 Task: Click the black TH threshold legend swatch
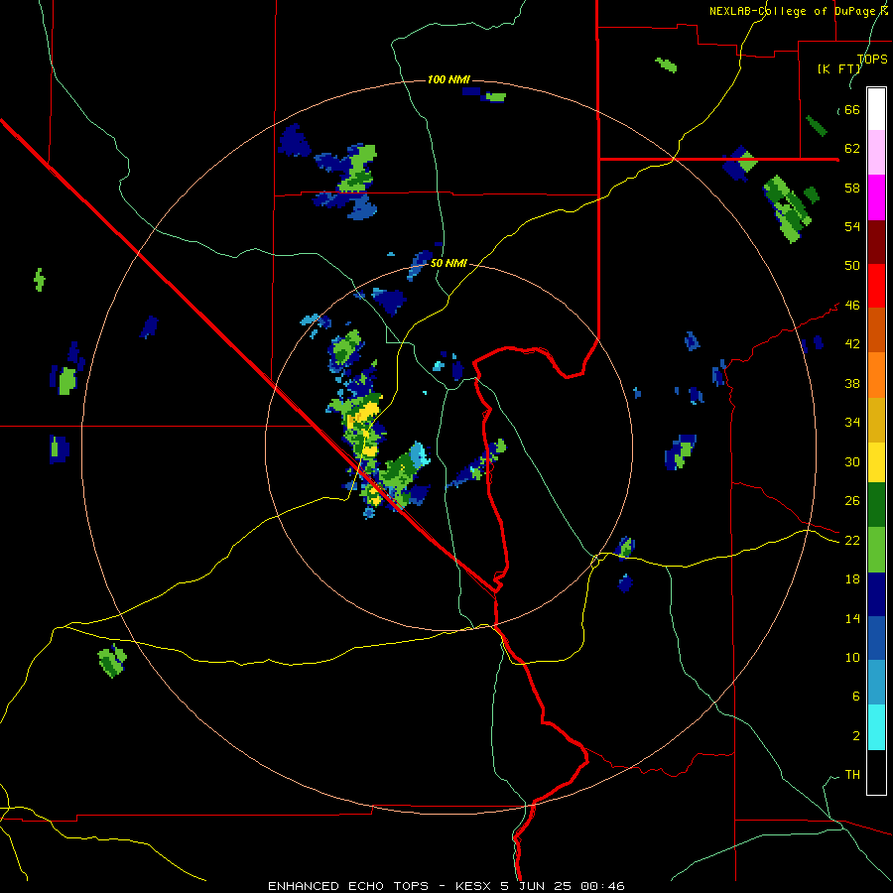point(876,772)
